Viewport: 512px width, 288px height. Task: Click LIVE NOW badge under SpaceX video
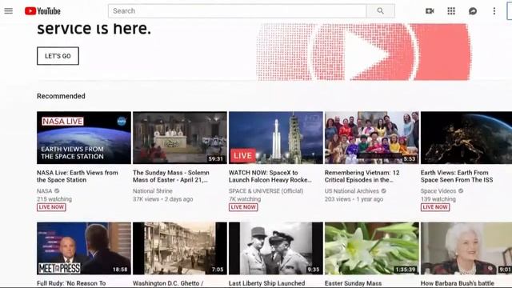click(243, 207)
